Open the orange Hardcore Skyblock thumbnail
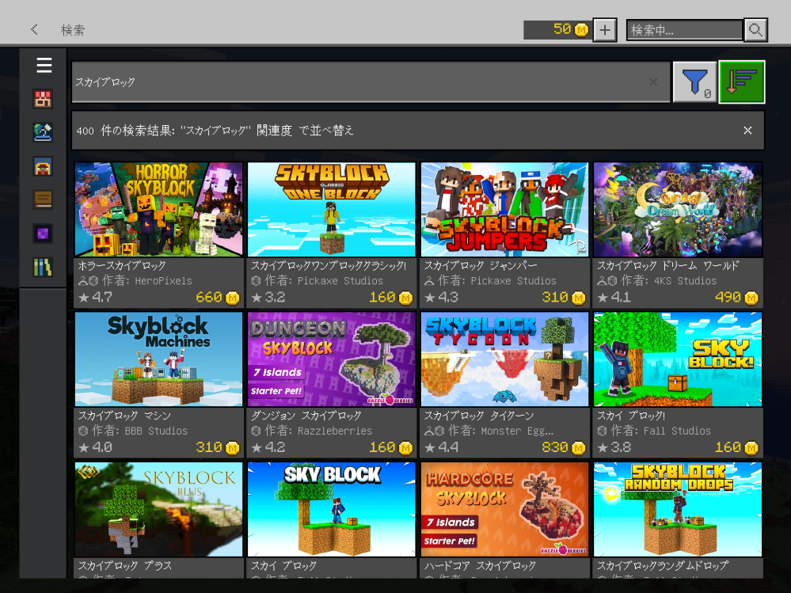 504,509
